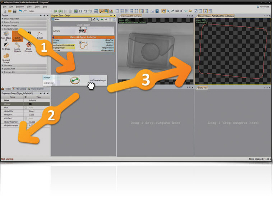This screenshot has height=197, width=273.
Task: Expand the Image Acquisition category
Action: (3, 19)
